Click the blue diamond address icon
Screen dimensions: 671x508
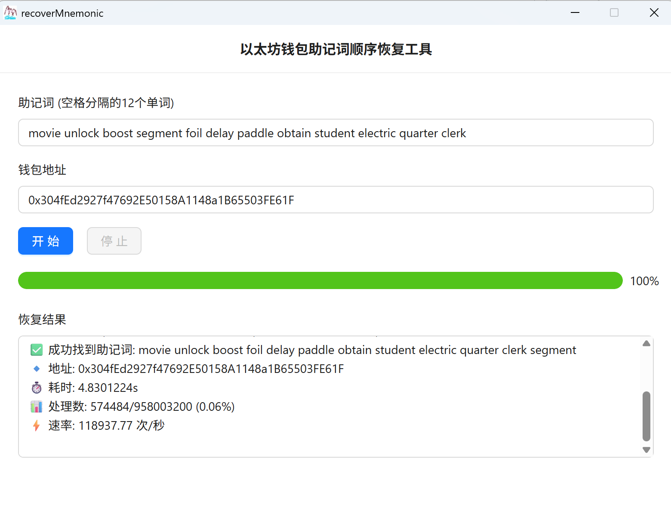click(x=37, y=369)
